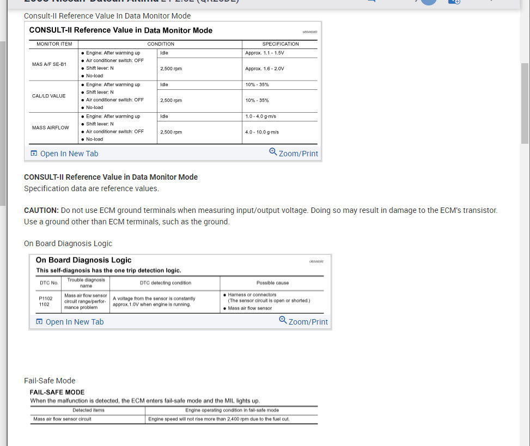Click the 'FAIL-SAFE MODE' bold title in image
This screenshot has width=530, height=446.
coord(57,392)
